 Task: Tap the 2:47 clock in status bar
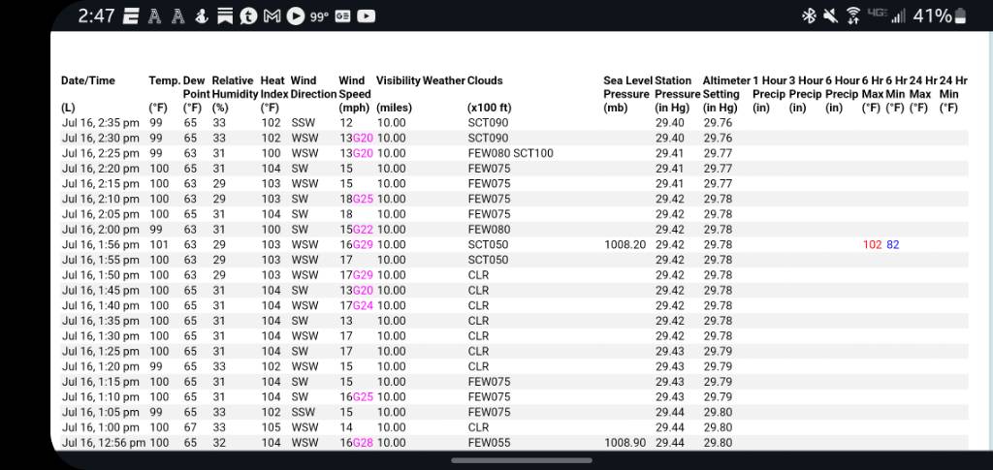click(x=96, y=16)
